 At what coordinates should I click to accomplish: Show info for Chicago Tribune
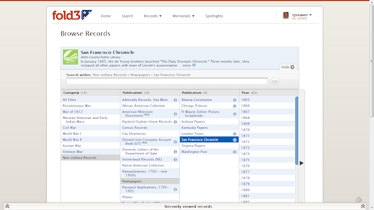tap(235, 106)
